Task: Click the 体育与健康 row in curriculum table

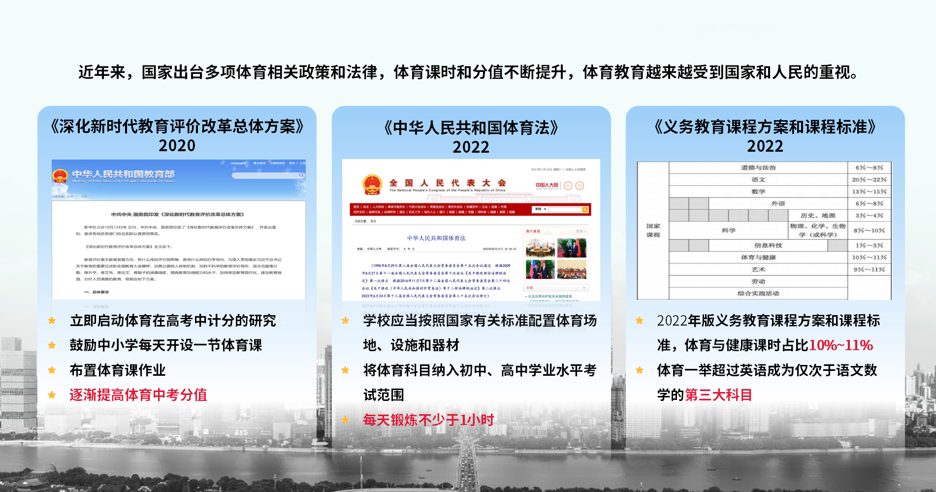Action: pyautogui.click(x=758, y=258)
